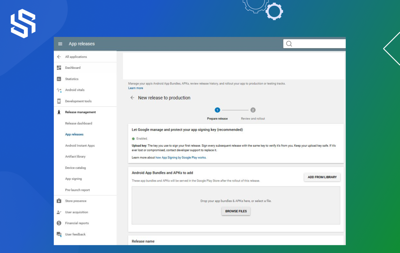This screenshot has height=253, width=400.
Task: Expand User acquisition section
Action: tap(77, 212)
